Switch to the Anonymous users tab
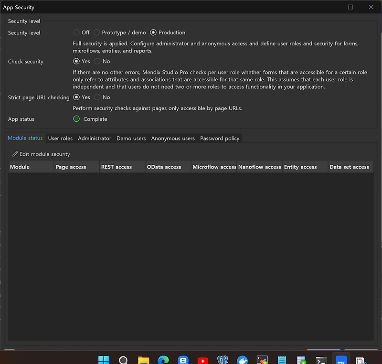Viewport: 382px width, 364px height. pos(173,138)
